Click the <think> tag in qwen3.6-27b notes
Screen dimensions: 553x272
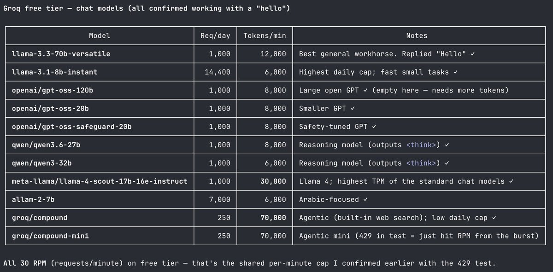(421, 145)
